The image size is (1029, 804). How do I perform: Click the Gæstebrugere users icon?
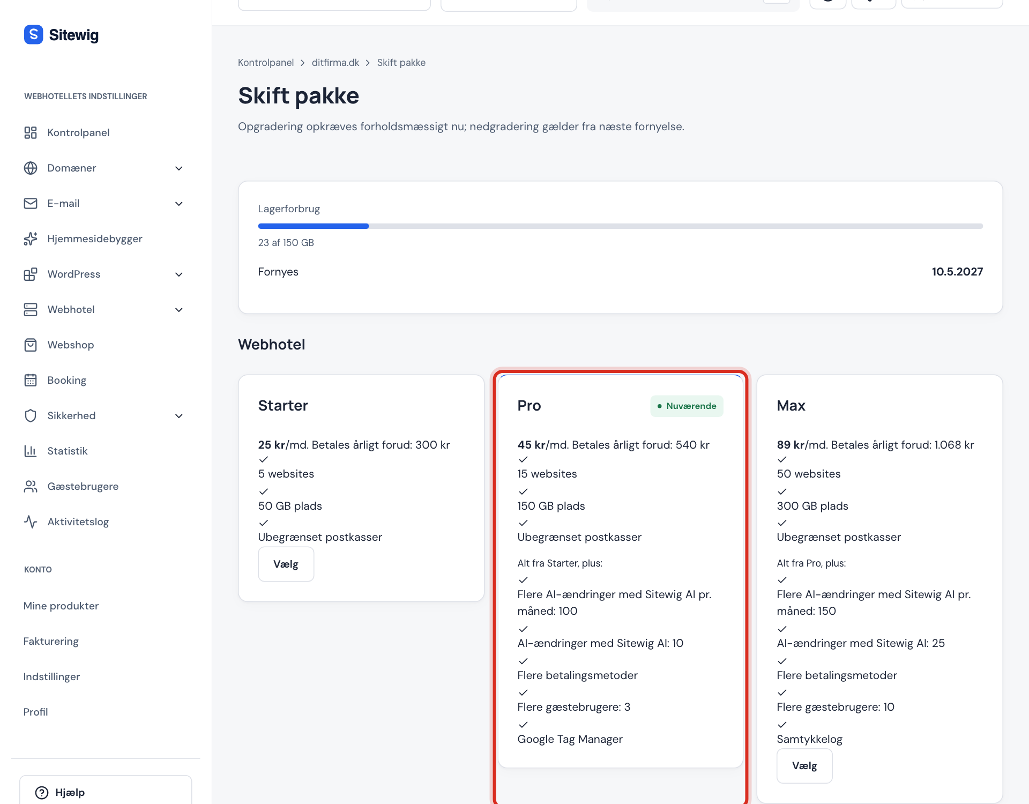point(31,486)
